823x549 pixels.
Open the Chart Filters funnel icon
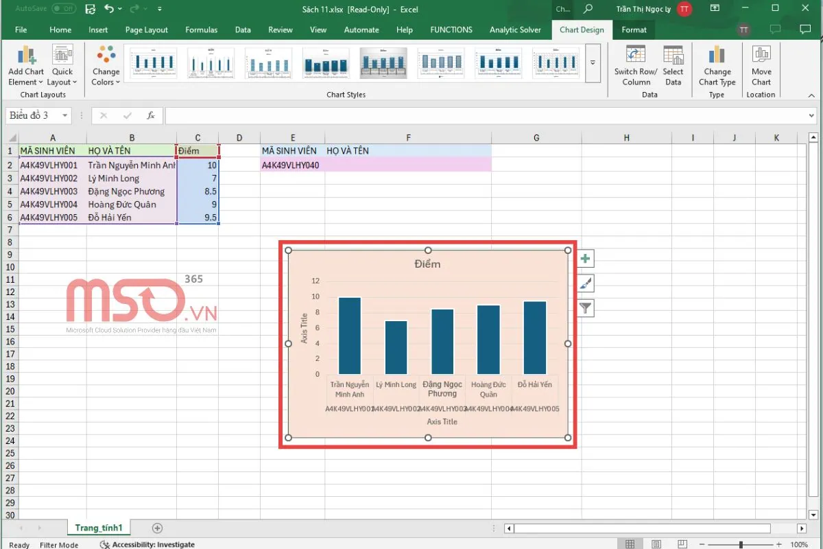click(x=584, y=307)
